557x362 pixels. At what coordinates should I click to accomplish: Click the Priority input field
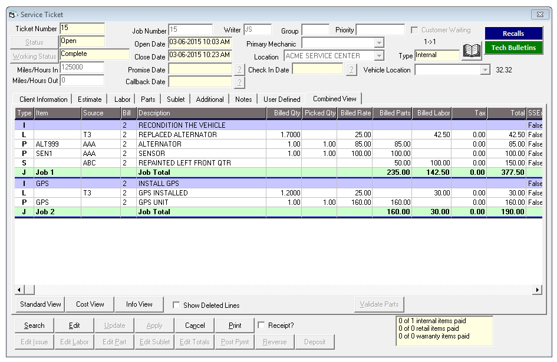coord(380,30)
